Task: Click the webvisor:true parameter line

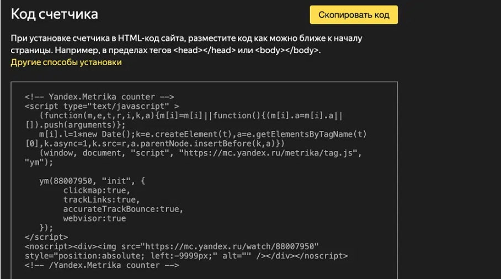Action: point(94,218)
